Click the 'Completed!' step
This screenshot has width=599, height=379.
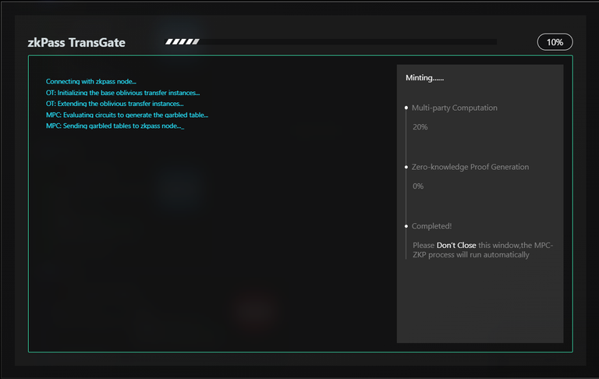(x=431, y=226)
